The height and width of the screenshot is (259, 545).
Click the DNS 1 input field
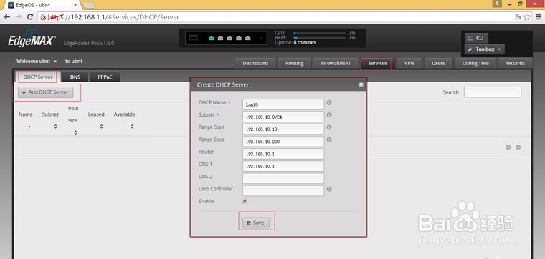pyautogui.click(x=283, y=166)
